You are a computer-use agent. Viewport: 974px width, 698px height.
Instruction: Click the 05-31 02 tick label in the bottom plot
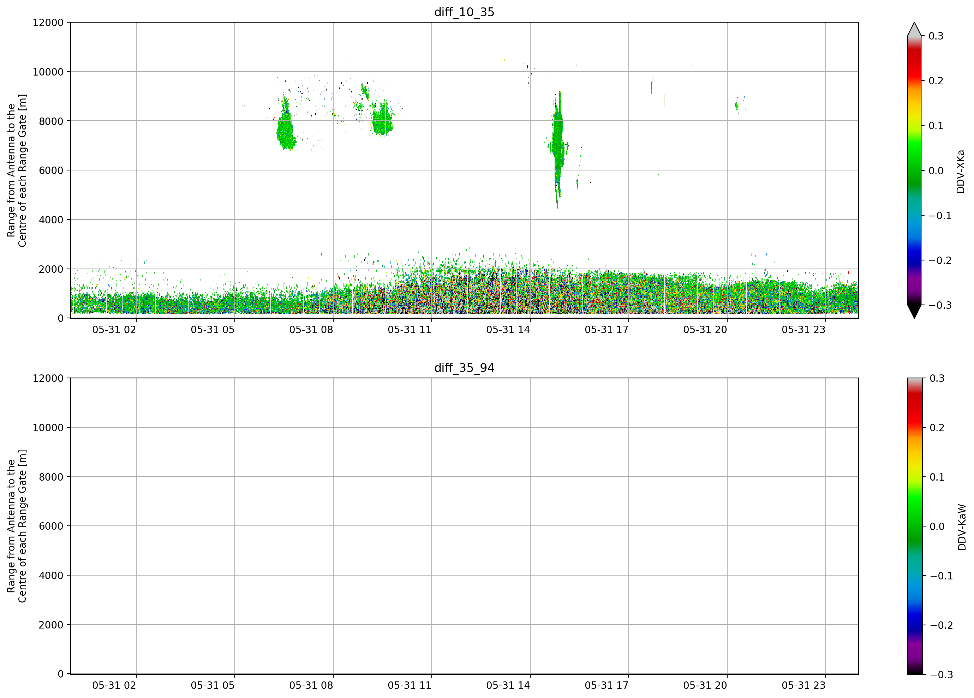click(x=114, y=686)
